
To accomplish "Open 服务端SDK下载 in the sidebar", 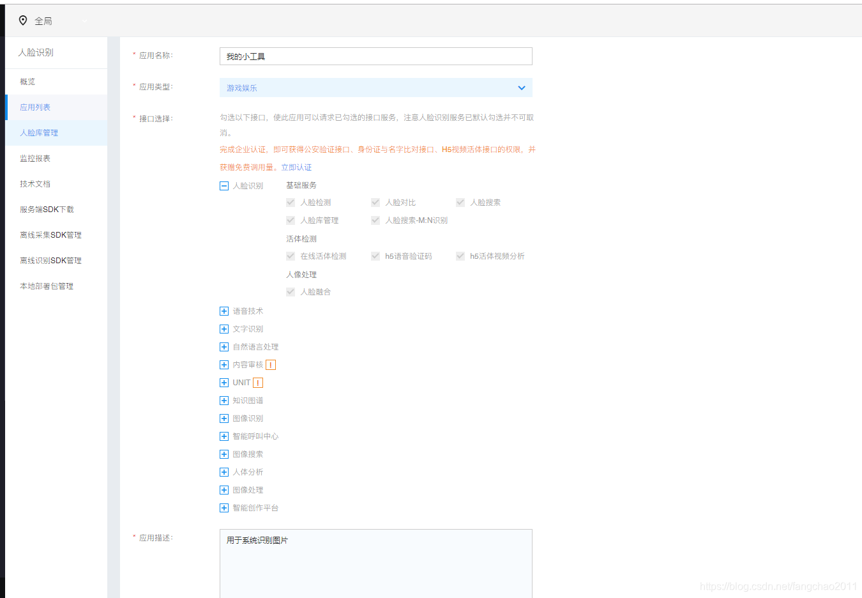I will [x=45, y=209].
